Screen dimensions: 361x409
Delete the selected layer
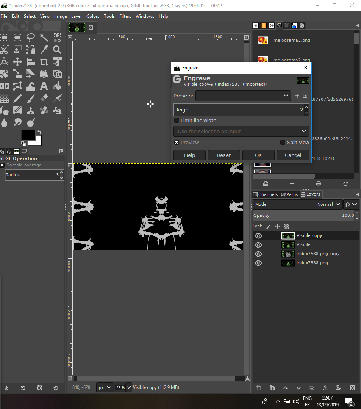pos(352,388)
